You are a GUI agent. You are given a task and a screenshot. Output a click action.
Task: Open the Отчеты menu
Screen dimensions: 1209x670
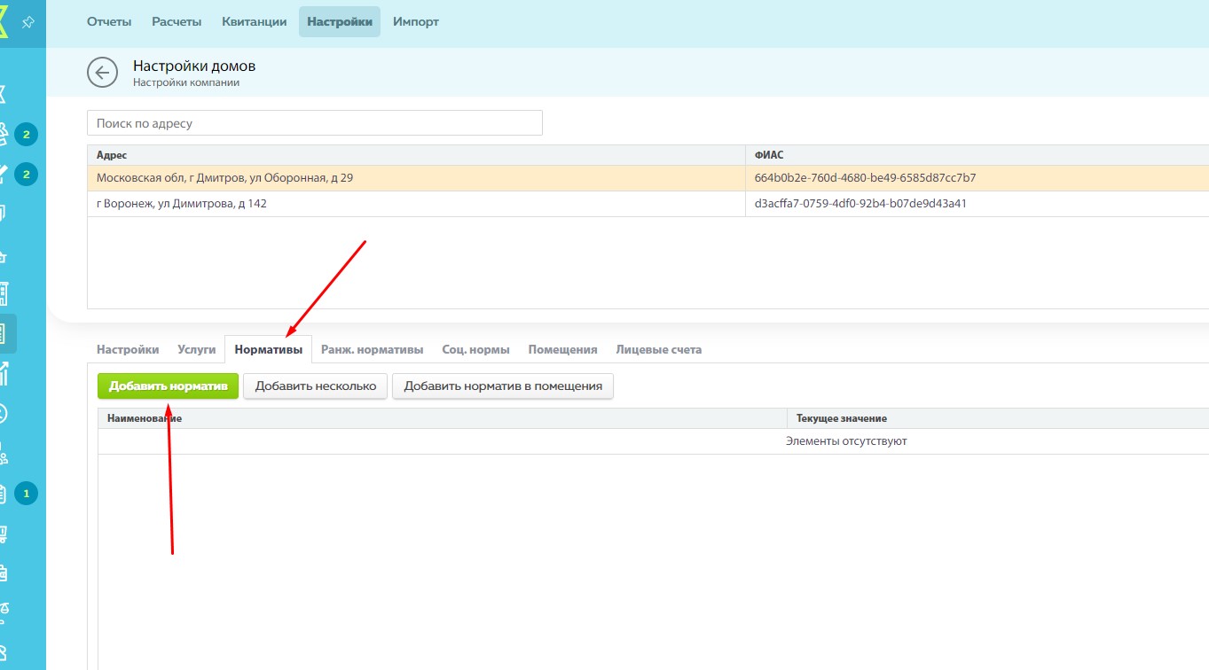click(x=109, y=21)
